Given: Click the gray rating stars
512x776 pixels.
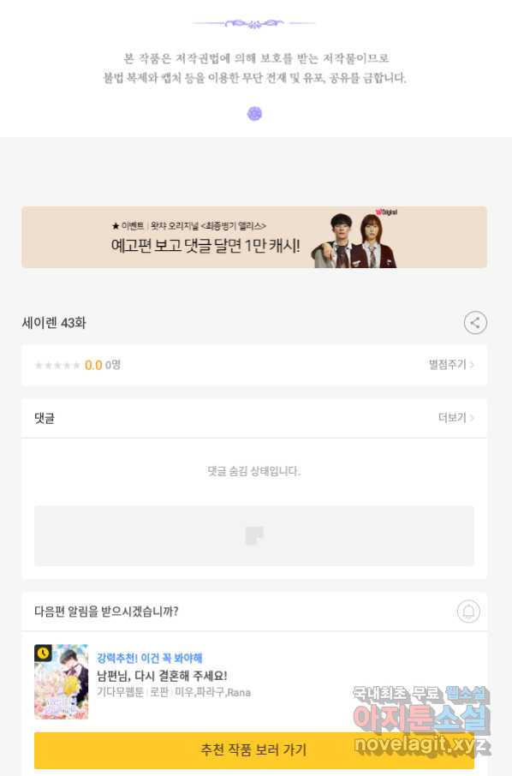Looking at the screenshot, I should (x=57, y=365).
